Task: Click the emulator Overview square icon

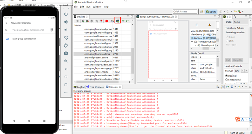Action: pos(66,85)
